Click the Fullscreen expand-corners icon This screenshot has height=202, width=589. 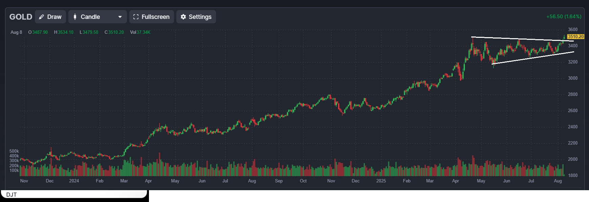click(x=136, y=17)
